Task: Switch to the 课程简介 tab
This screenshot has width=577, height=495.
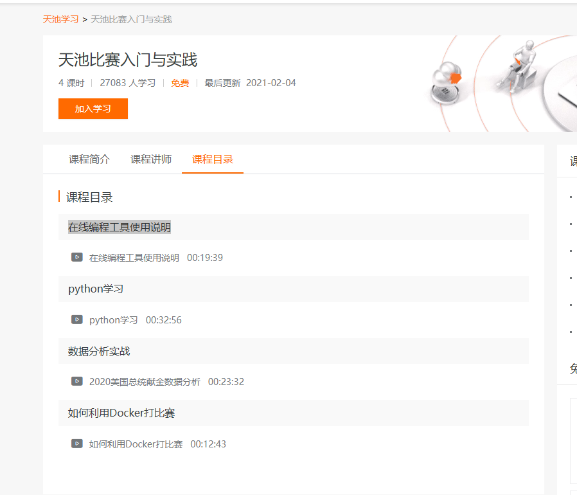Action: (89, 159)
